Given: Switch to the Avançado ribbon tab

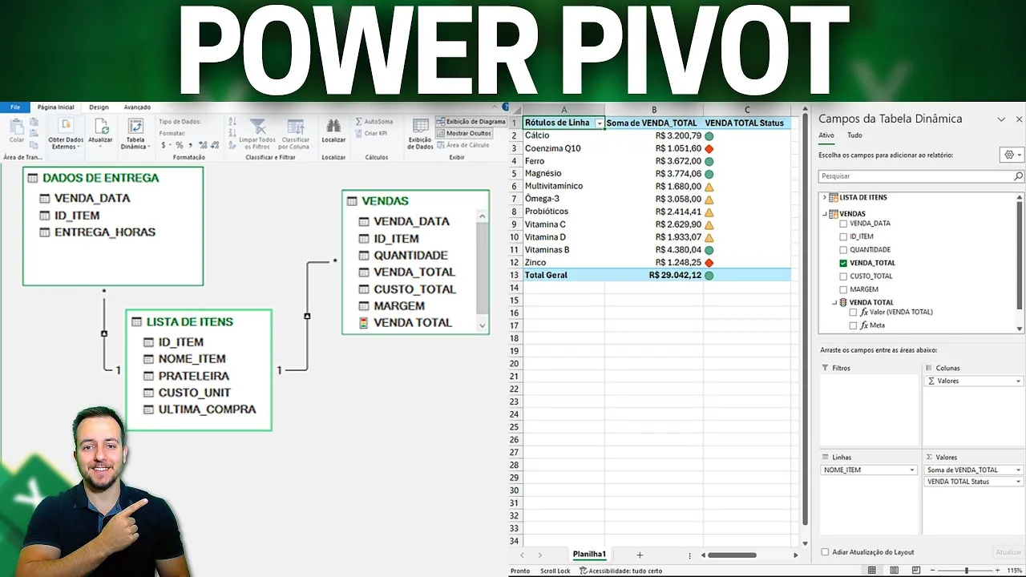Looking at the screenshot, I should coord(137,107).
